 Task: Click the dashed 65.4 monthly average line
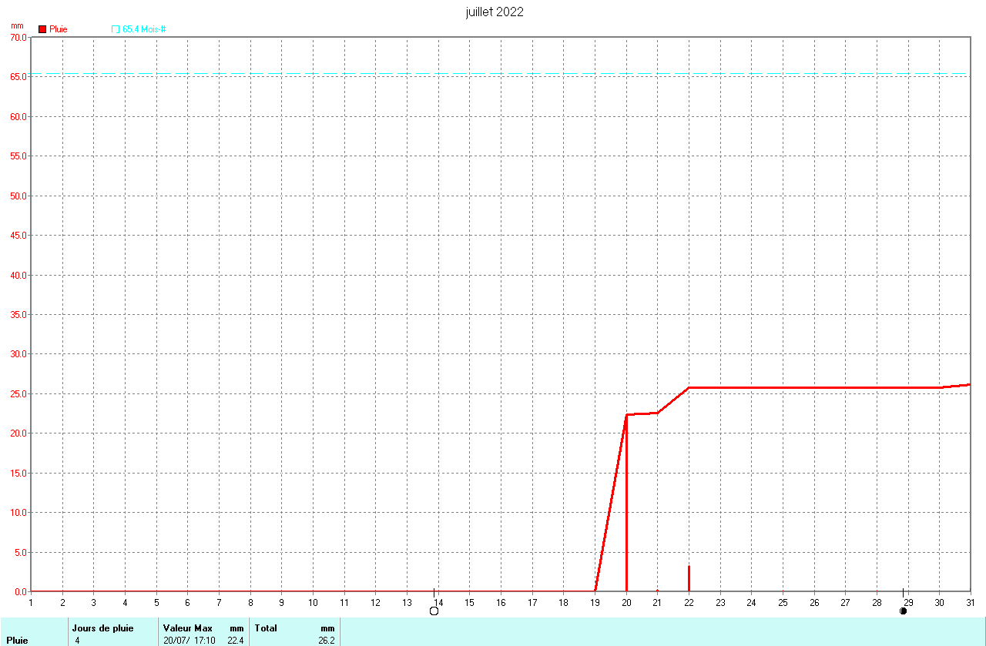[499, 74]
